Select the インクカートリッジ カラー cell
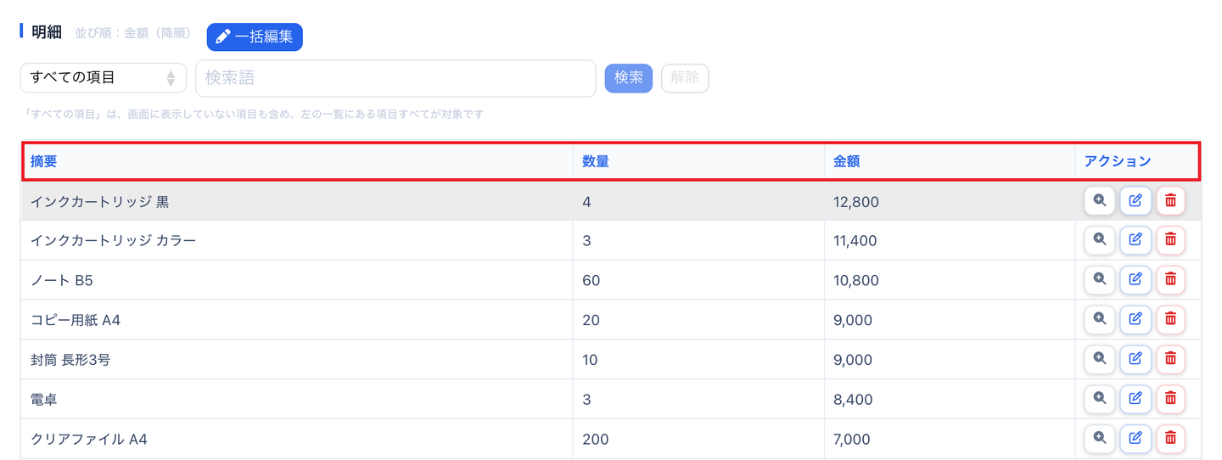The image size is (1222, 460). [297, 240]
